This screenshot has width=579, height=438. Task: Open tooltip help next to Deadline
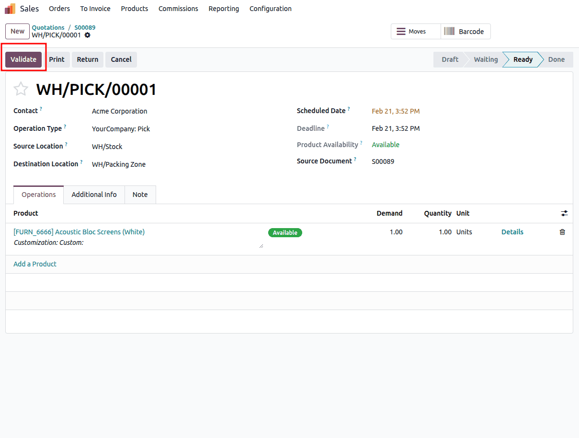pyautogui.click(x=328, y=127)
